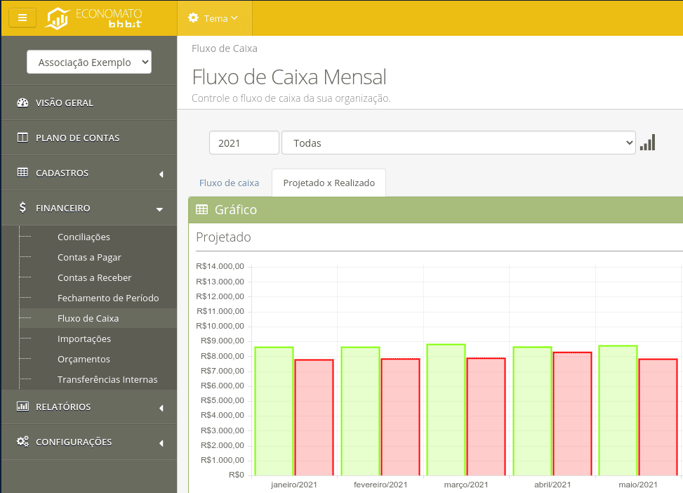Select the Projetado x Realizado tab
Viewport: 683px width, 493px height.
coord(329,183)
